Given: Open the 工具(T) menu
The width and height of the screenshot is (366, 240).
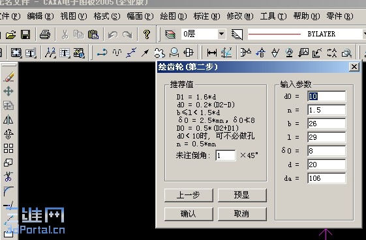Looking at the screenshot, I should [273, 16].
